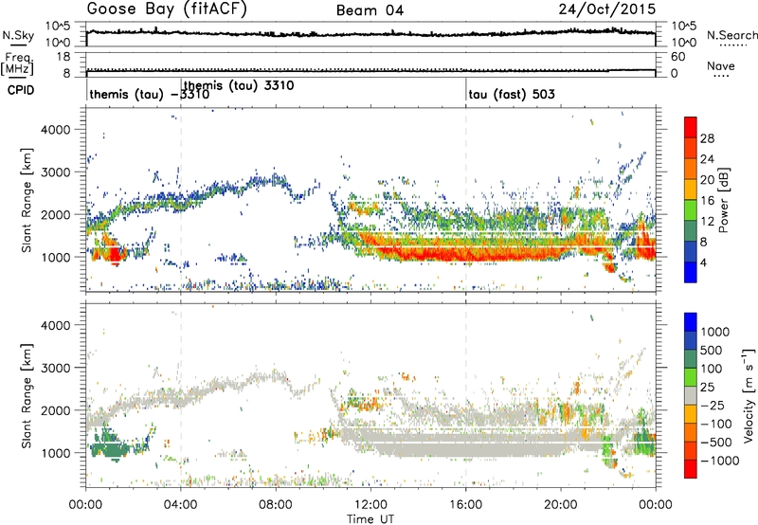Click the grey band in the Velocity colorbar

click(x=691, y=395)
